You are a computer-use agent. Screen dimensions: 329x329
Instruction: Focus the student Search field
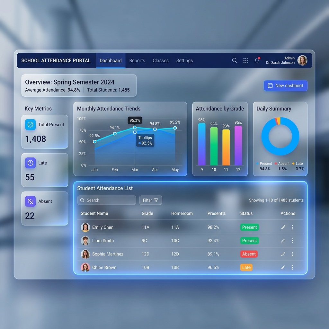click(107, 200)
